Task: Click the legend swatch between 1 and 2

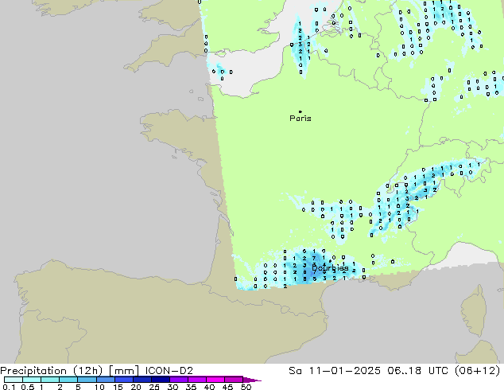Action: (50, 380)
